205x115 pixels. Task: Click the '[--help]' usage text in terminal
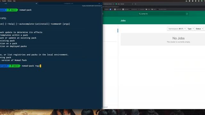(x=10, y=24)
